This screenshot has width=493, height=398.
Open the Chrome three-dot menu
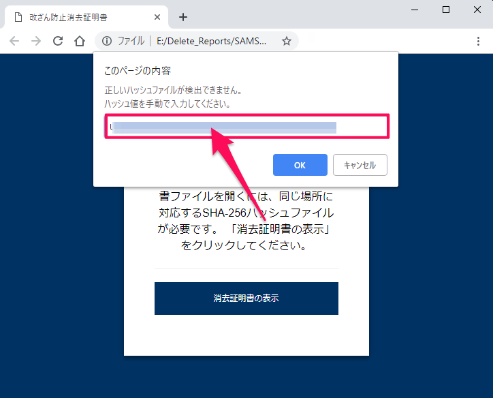click(x=479, y=41)
